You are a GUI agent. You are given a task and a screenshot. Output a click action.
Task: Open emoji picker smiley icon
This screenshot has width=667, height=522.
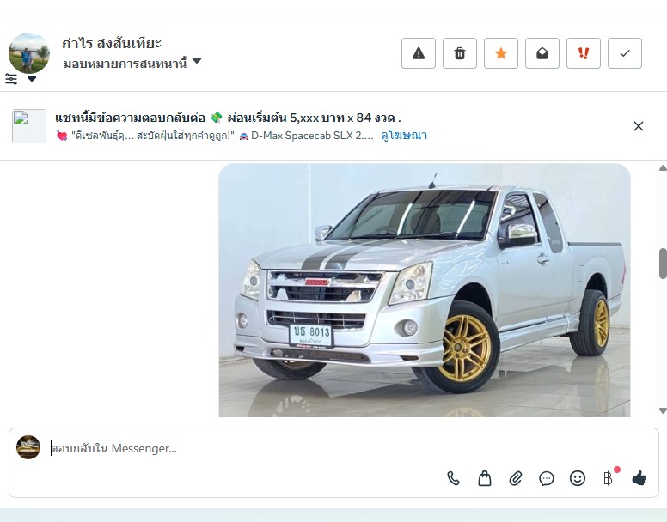click(578, 478)
